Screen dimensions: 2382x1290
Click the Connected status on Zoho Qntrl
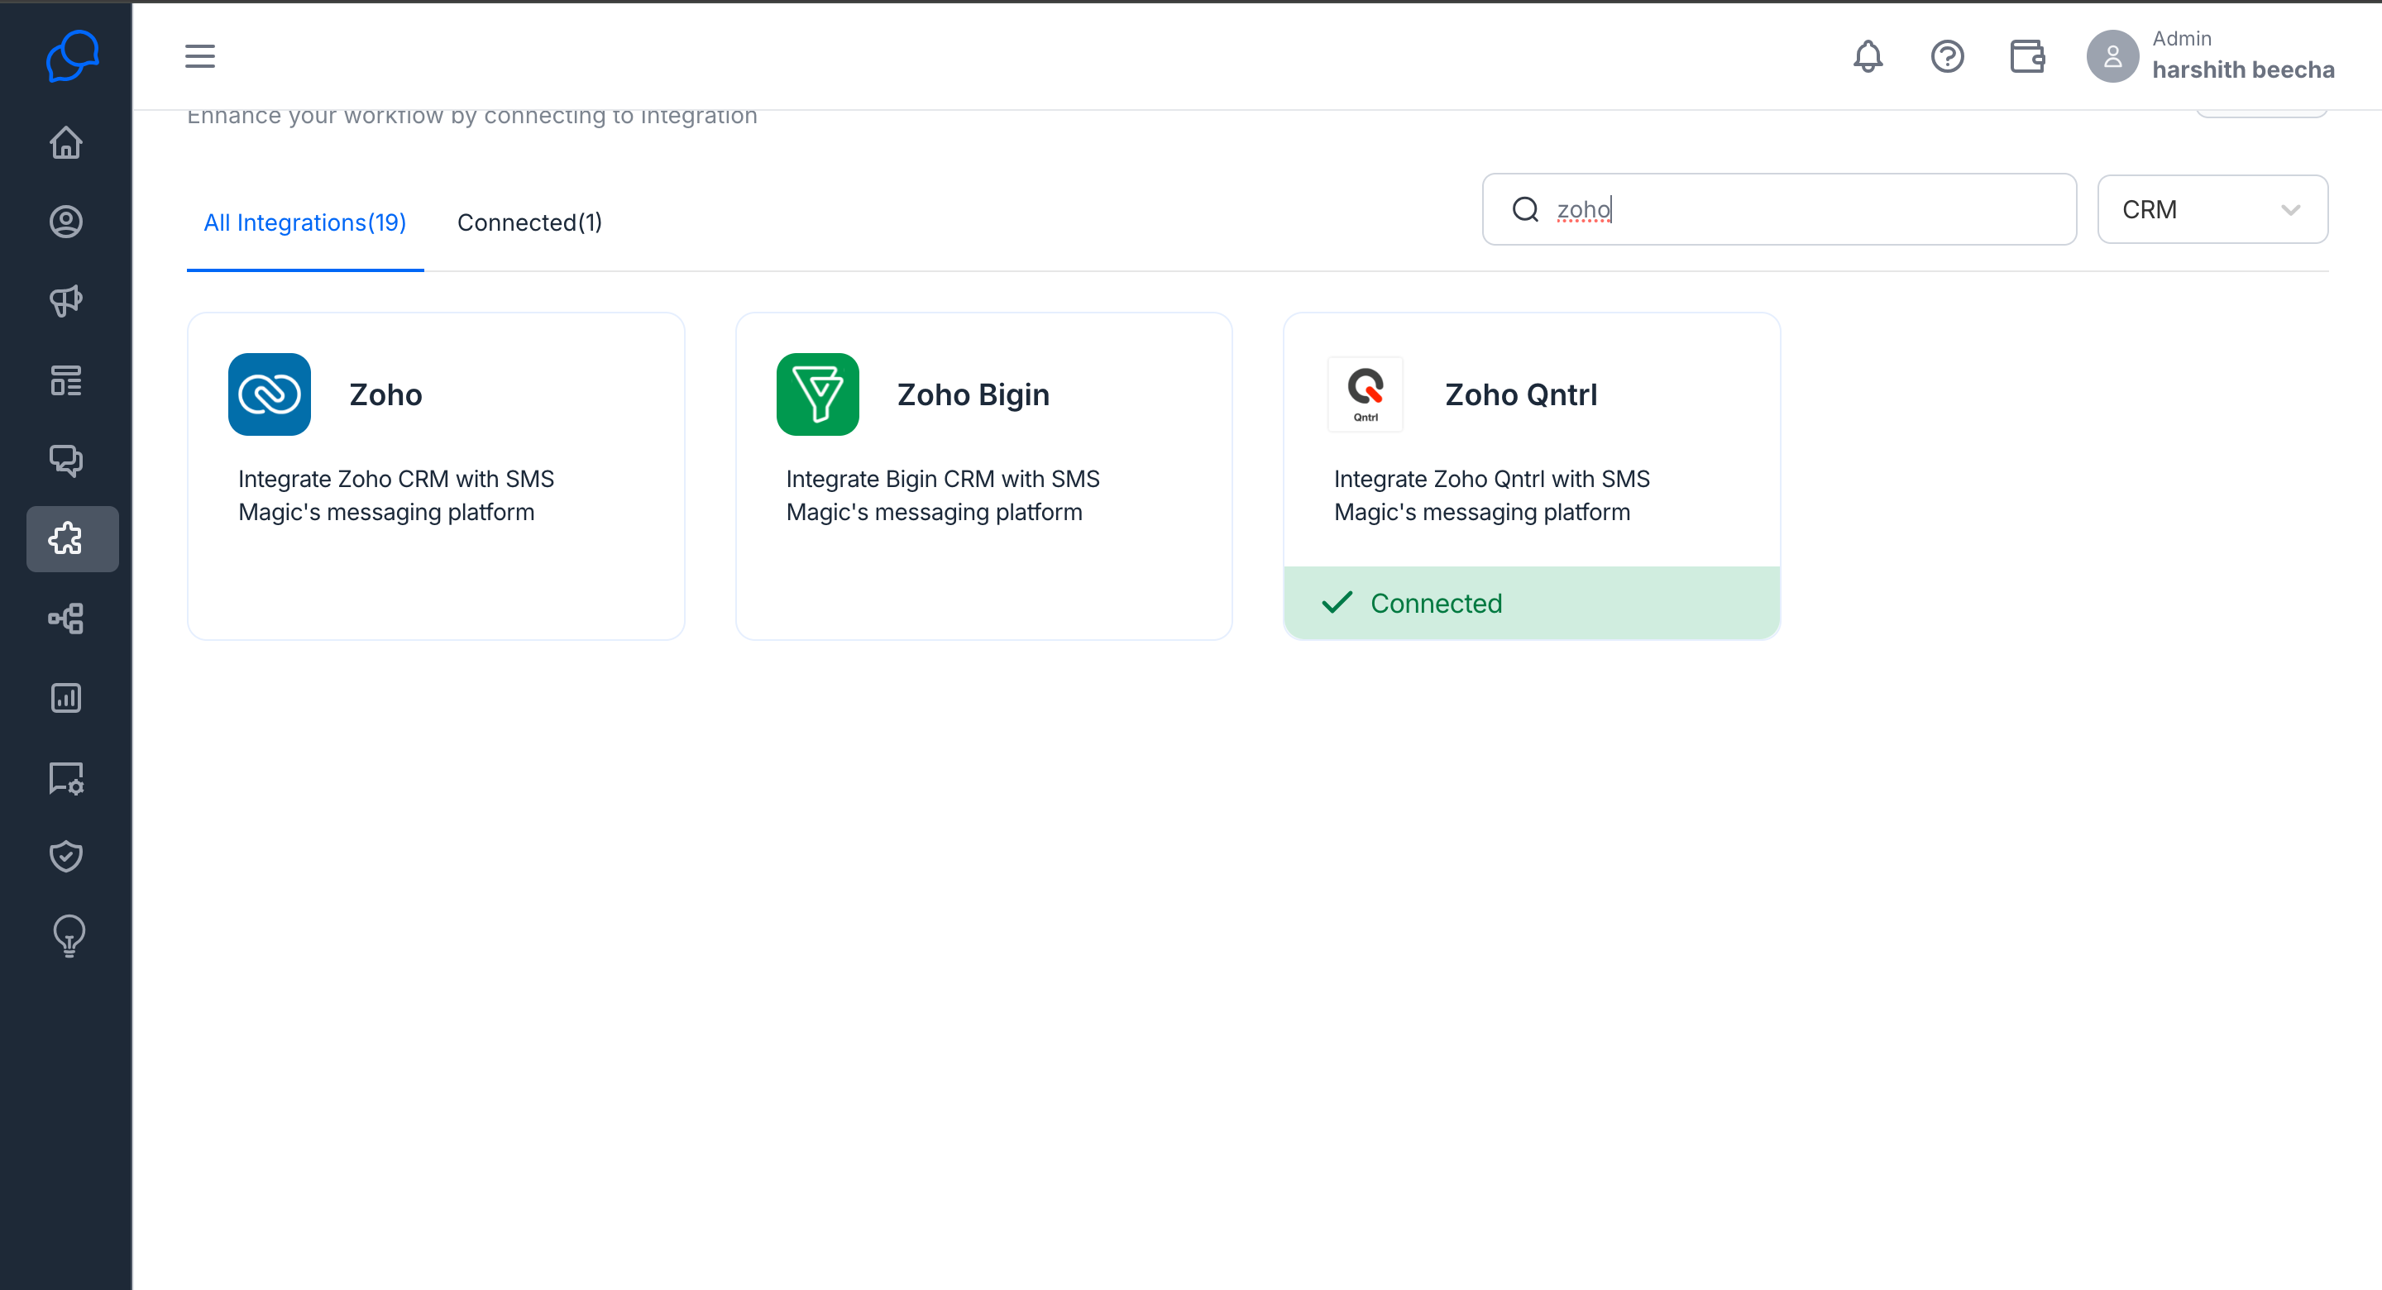pyautogui.click(x=1531, y=603)
